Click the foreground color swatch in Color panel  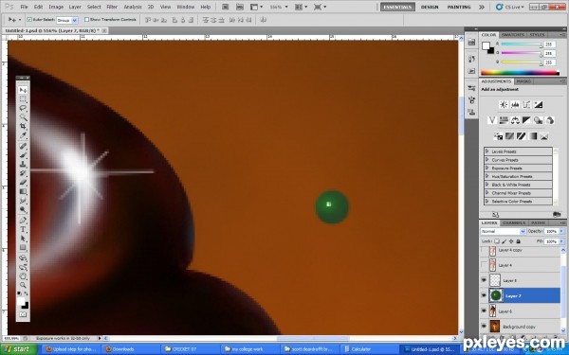(486, 46)
